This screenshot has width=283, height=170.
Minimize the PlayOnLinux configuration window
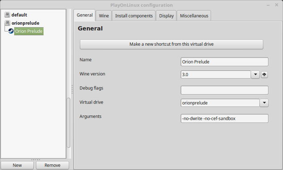click(268, 5)
